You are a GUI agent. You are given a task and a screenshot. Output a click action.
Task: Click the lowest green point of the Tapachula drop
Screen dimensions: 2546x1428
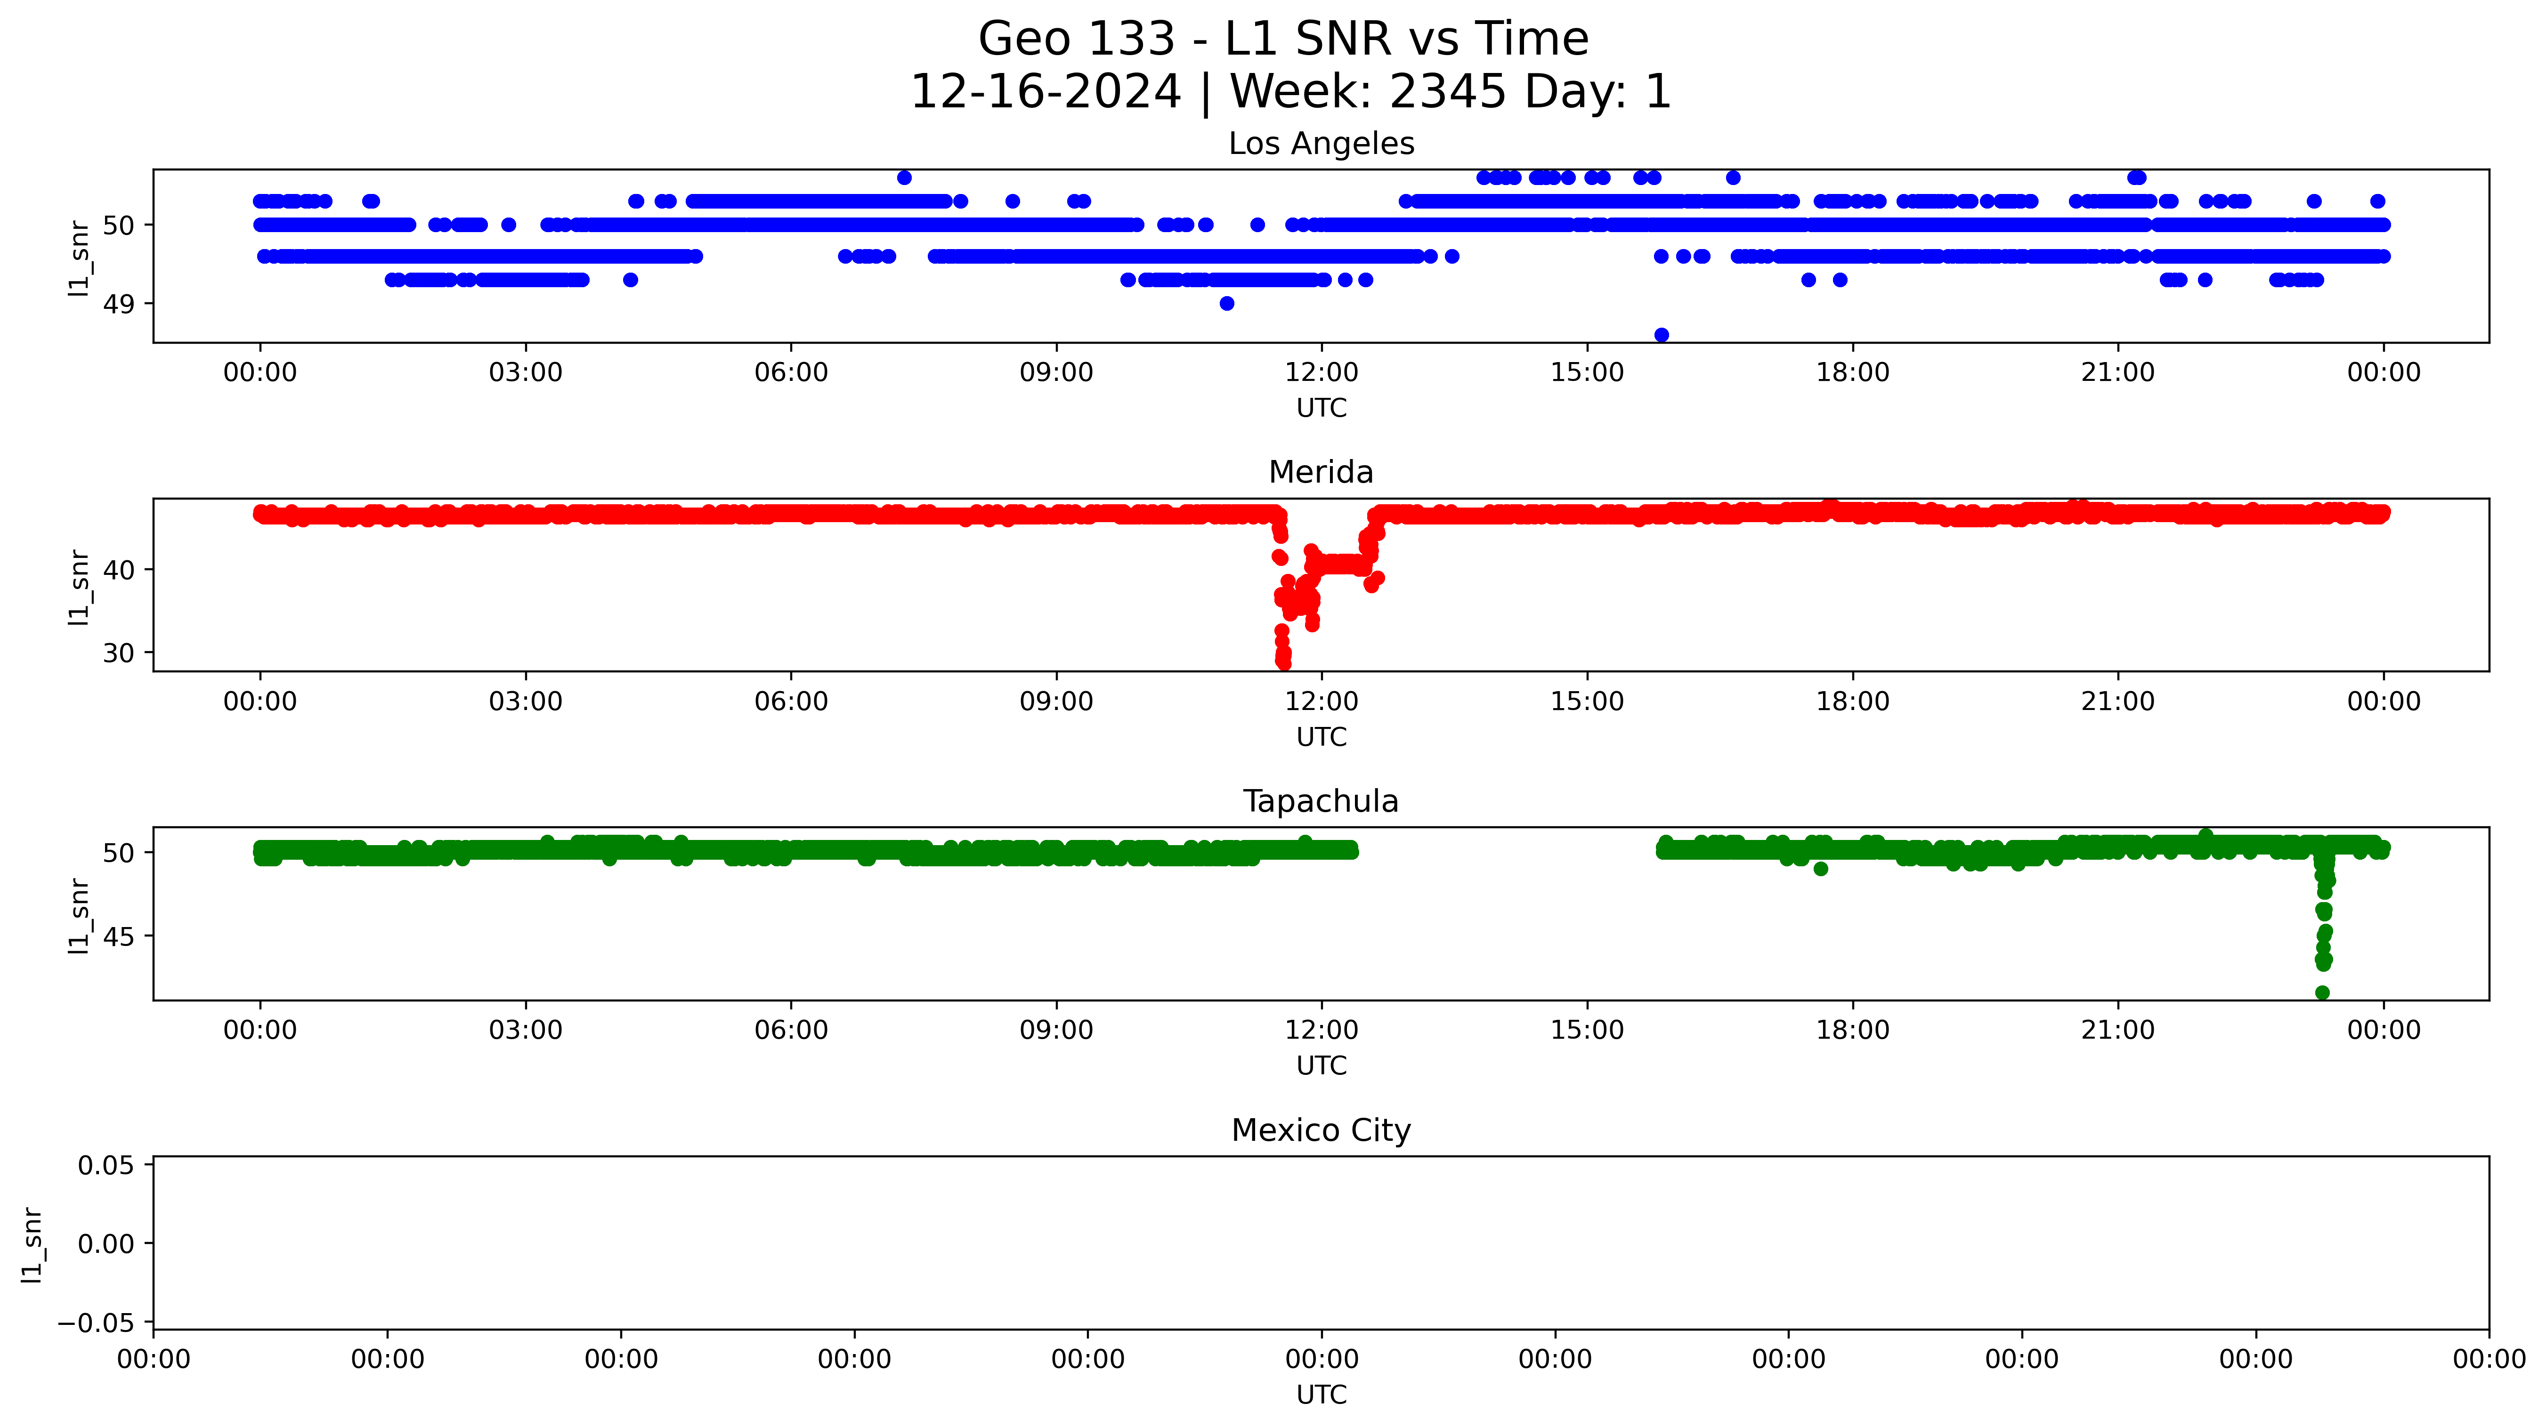[x=2323, y=992]
